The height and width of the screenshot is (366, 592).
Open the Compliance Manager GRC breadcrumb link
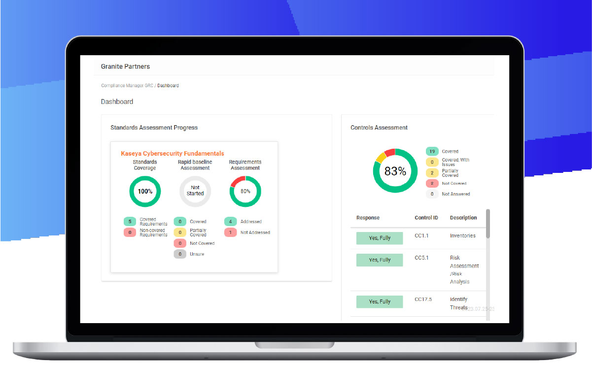coord(127,86)
